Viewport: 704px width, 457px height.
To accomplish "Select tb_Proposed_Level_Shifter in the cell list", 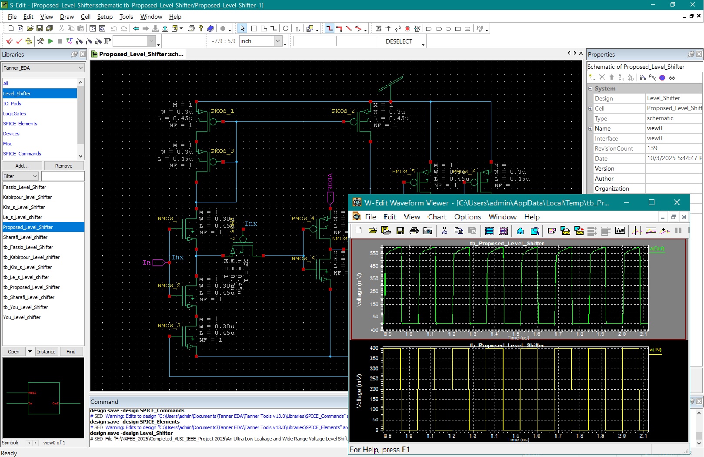I will click(31, 287).
